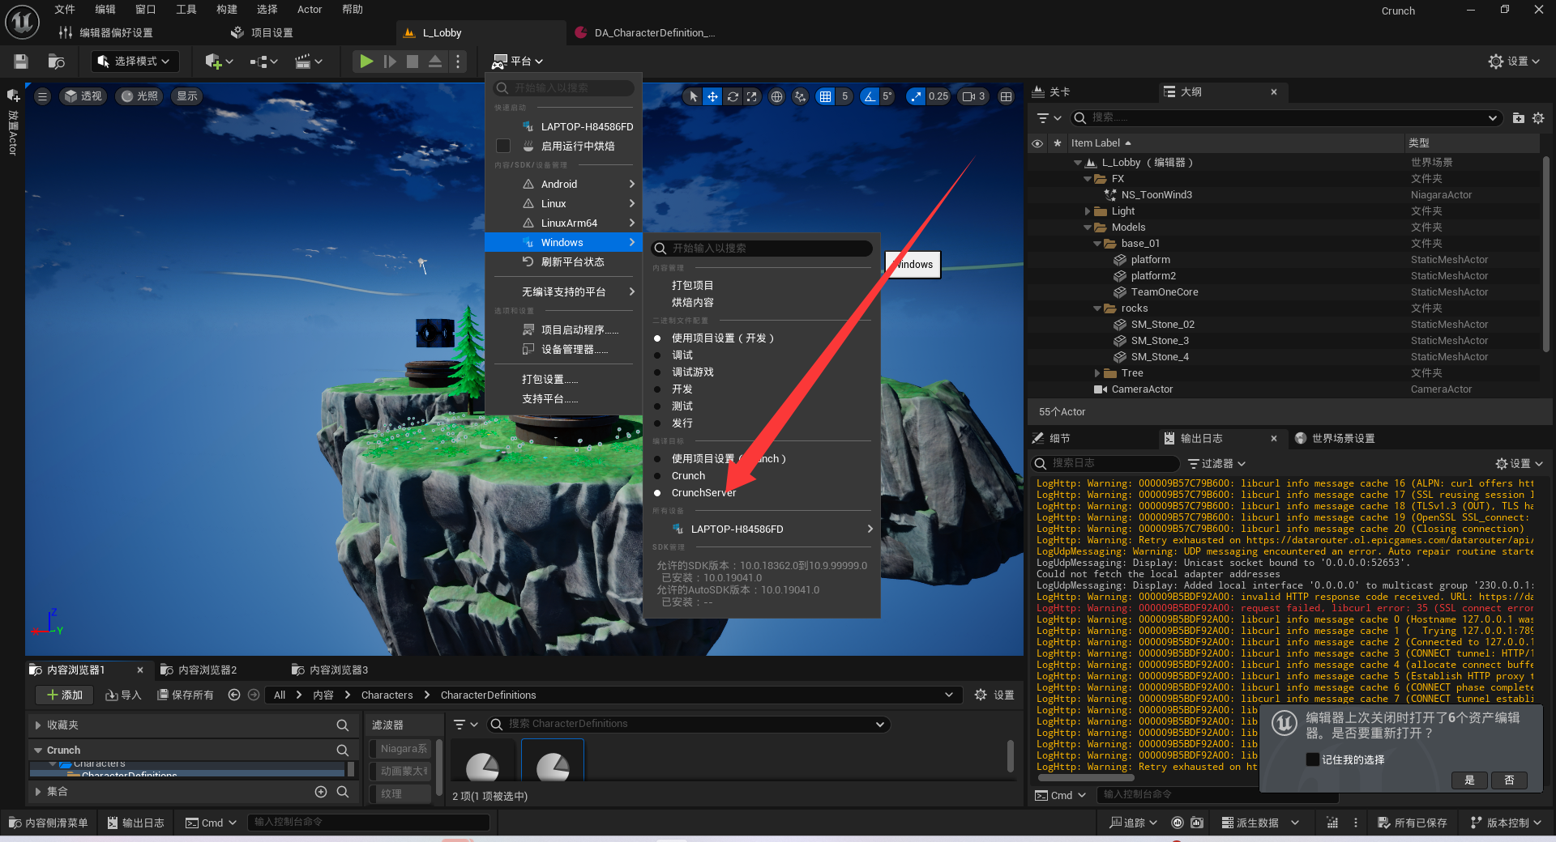Click the 搜索 CharacterDefinitions search field
The height and width of the screenshot is (842, 1556).
pyautogui.click(x=689, y=724)
